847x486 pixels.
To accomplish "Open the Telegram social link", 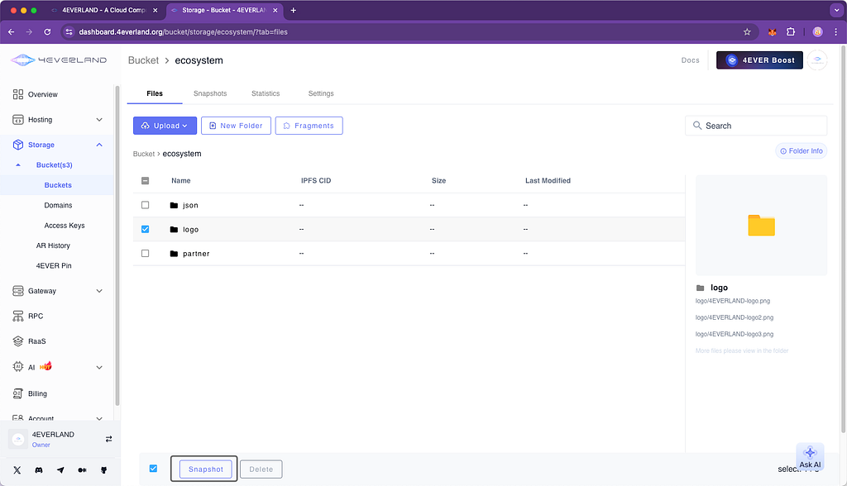I will [x=60, y=470].
